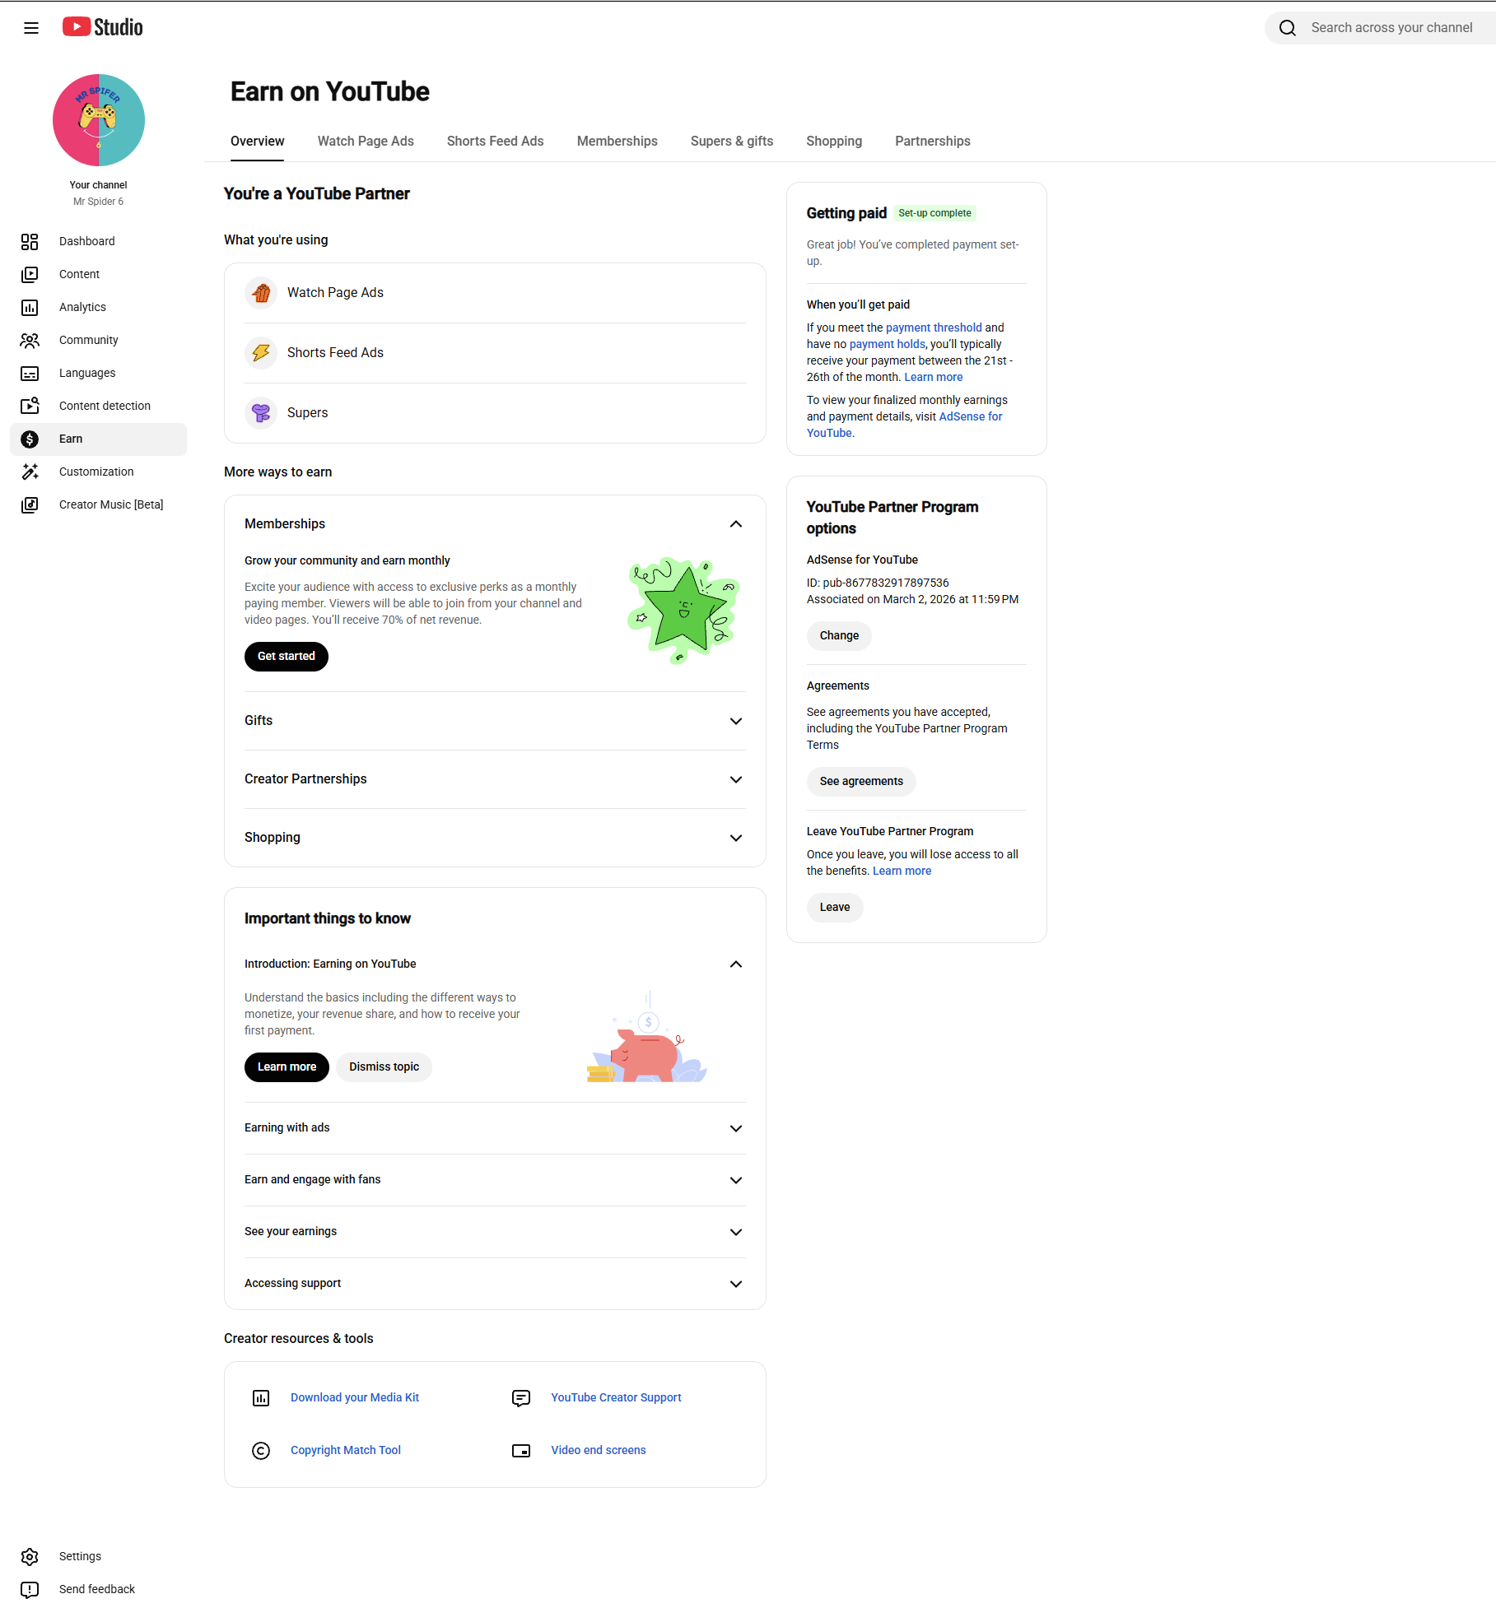Open Learn more after 26th of month

click(x=934, y=377)
